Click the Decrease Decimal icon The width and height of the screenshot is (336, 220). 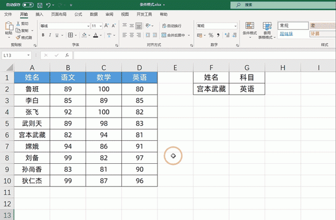pyautogui.click(x=235, y=35)
